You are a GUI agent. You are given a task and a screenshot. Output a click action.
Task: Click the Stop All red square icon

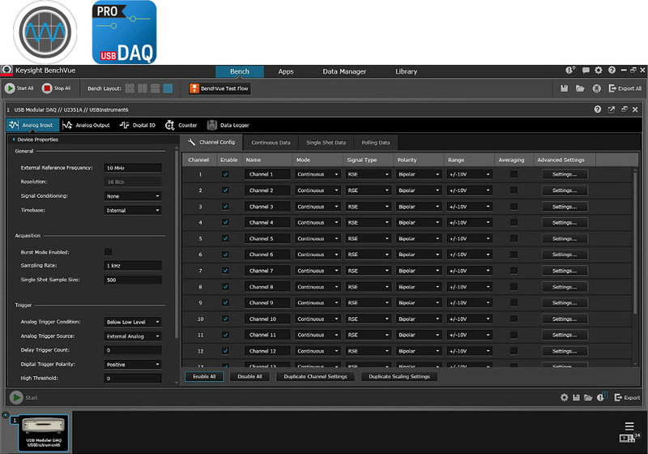pyautogui.click(x=47, y=88)
